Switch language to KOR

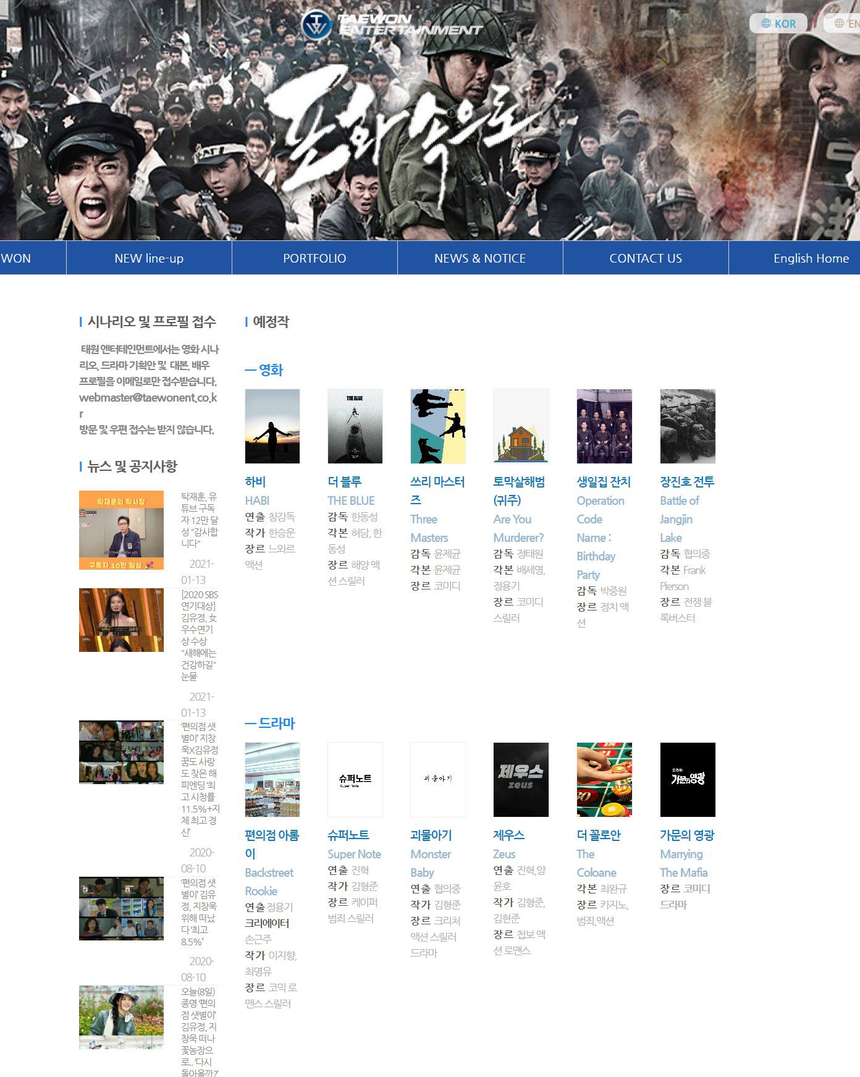[778, 23]
